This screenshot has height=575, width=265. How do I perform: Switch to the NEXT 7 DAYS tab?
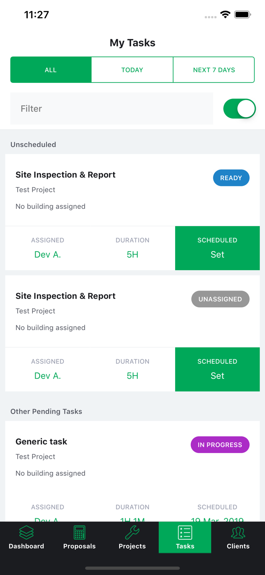tap(214, 69)
